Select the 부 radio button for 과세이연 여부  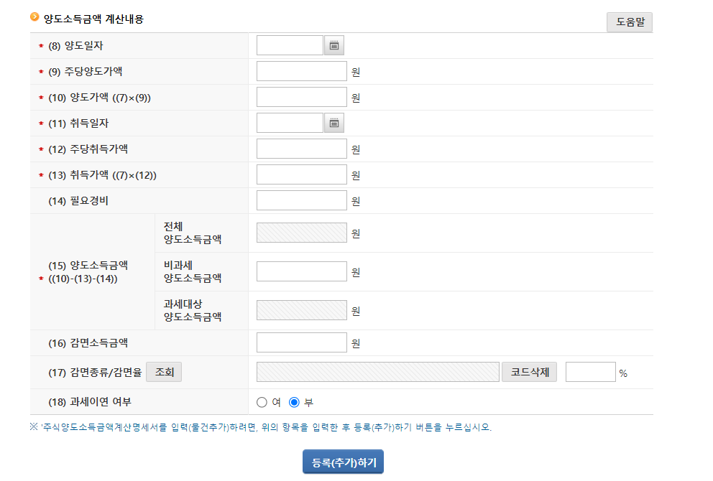pyautogui.click(x=293, y=402)
